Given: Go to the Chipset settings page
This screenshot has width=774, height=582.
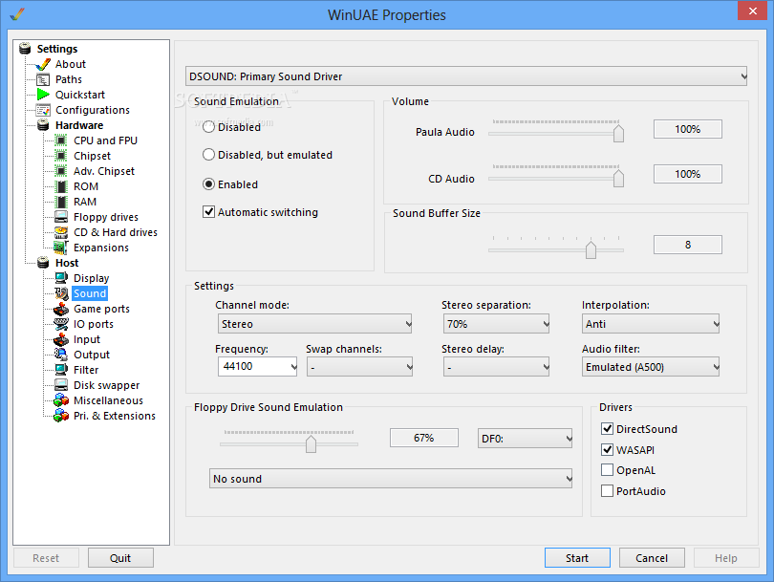Looking at the screenshot, I should pos(92,156).
